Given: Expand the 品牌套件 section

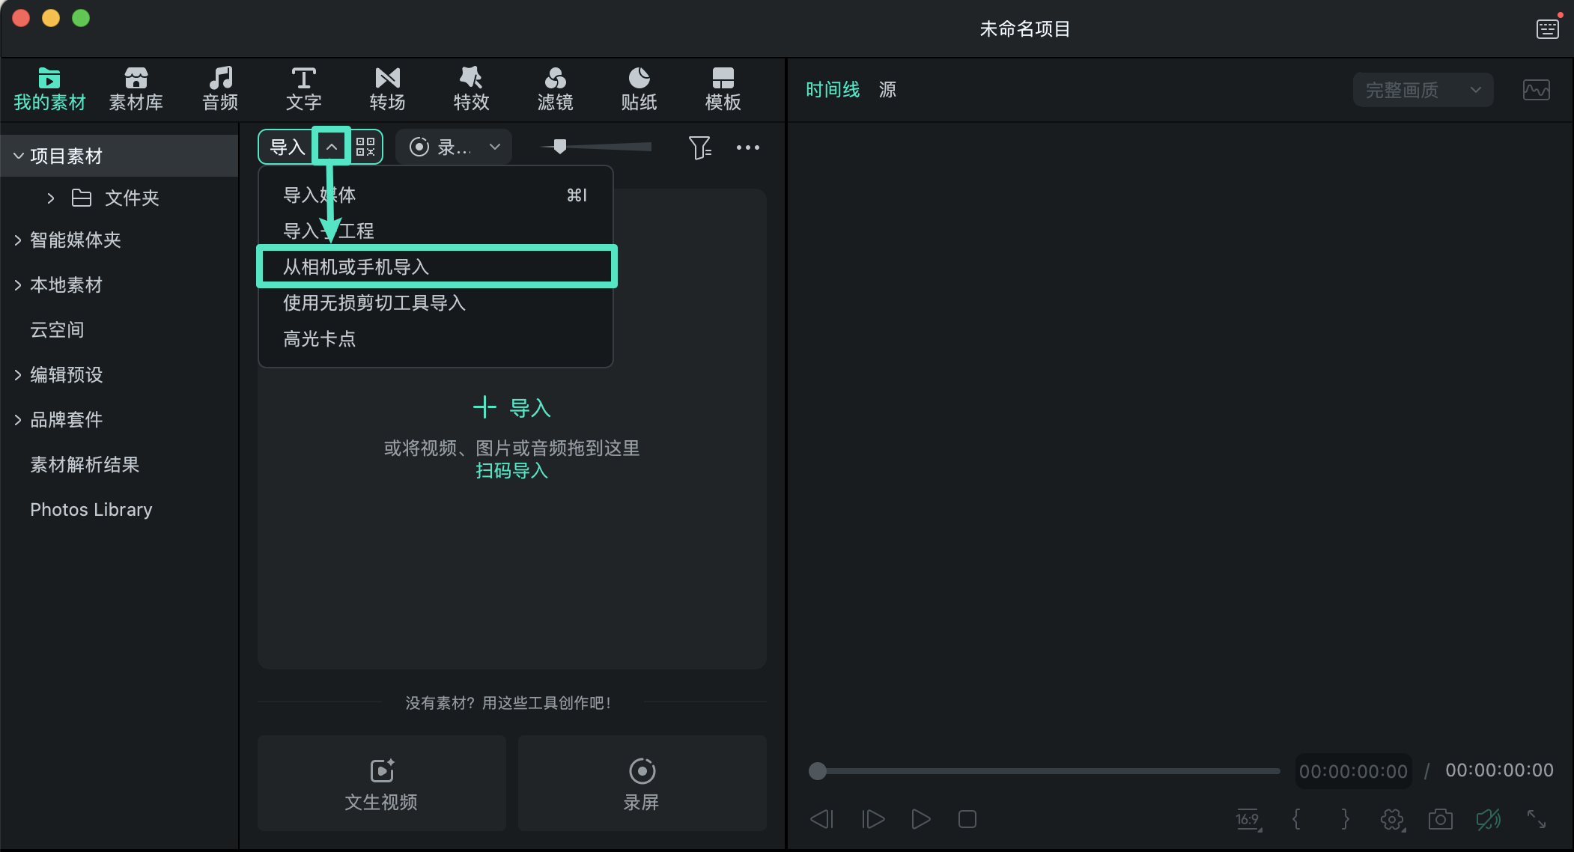Looking at the screenshot, I should click(18, 420).
